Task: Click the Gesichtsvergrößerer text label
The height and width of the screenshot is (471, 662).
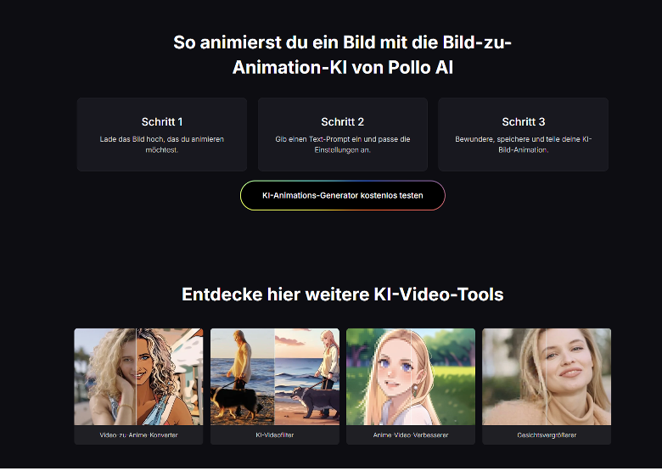Action: coord(546,435)
